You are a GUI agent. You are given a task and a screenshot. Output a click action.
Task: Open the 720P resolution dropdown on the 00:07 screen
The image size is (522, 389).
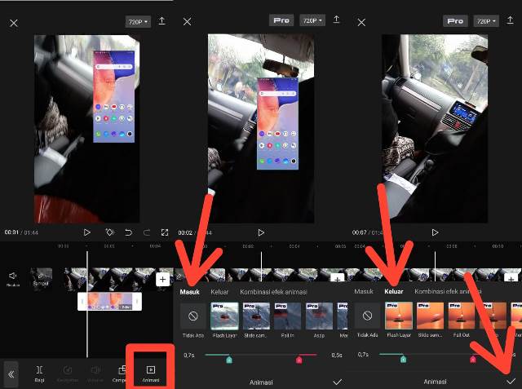pos(486,21)
